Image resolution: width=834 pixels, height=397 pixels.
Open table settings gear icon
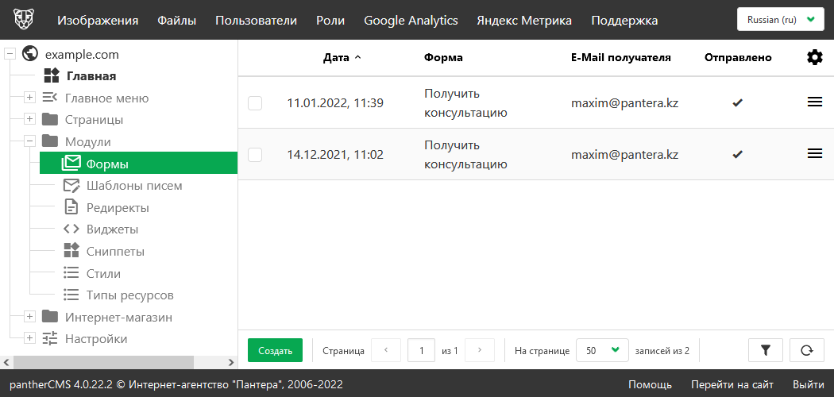point(814,57)
